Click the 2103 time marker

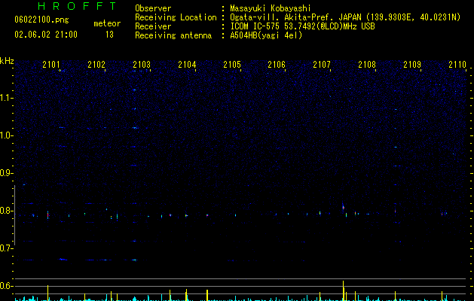142,65
